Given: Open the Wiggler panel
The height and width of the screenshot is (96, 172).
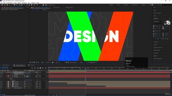Looking at the screenshot, I should point(155,56).
